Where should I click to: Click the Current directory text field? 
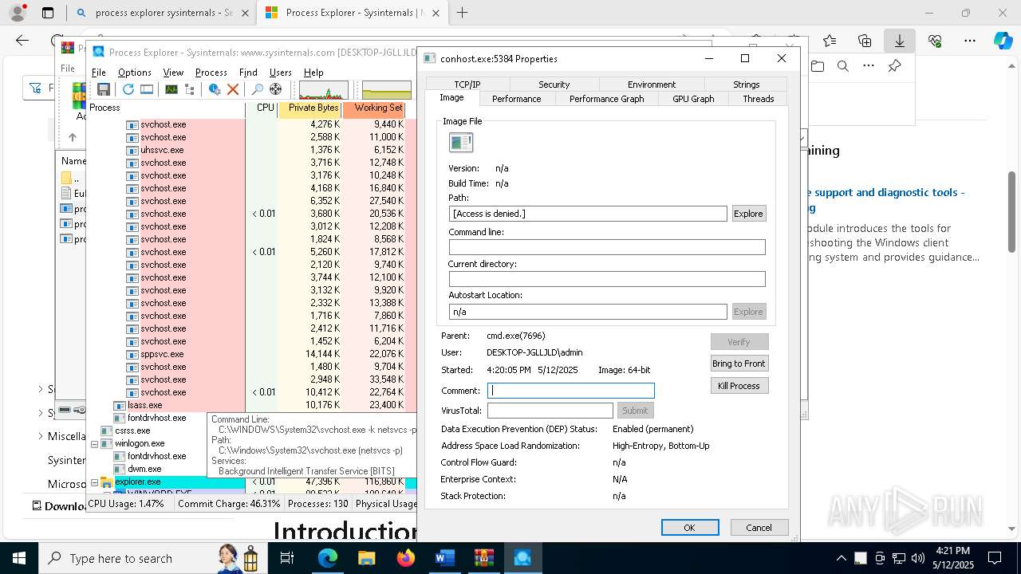(607, 279)
